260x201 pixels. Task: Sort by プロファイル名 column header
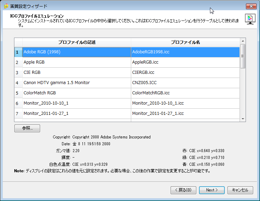(185, 42)
